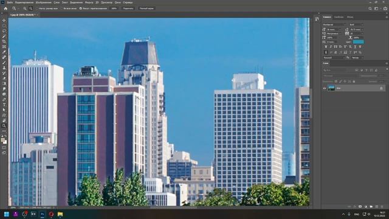Viewport: 389px width, 219px height.
Task: Go to the Home screen icon
Action: pyautogui.click(x=5, y=9)
